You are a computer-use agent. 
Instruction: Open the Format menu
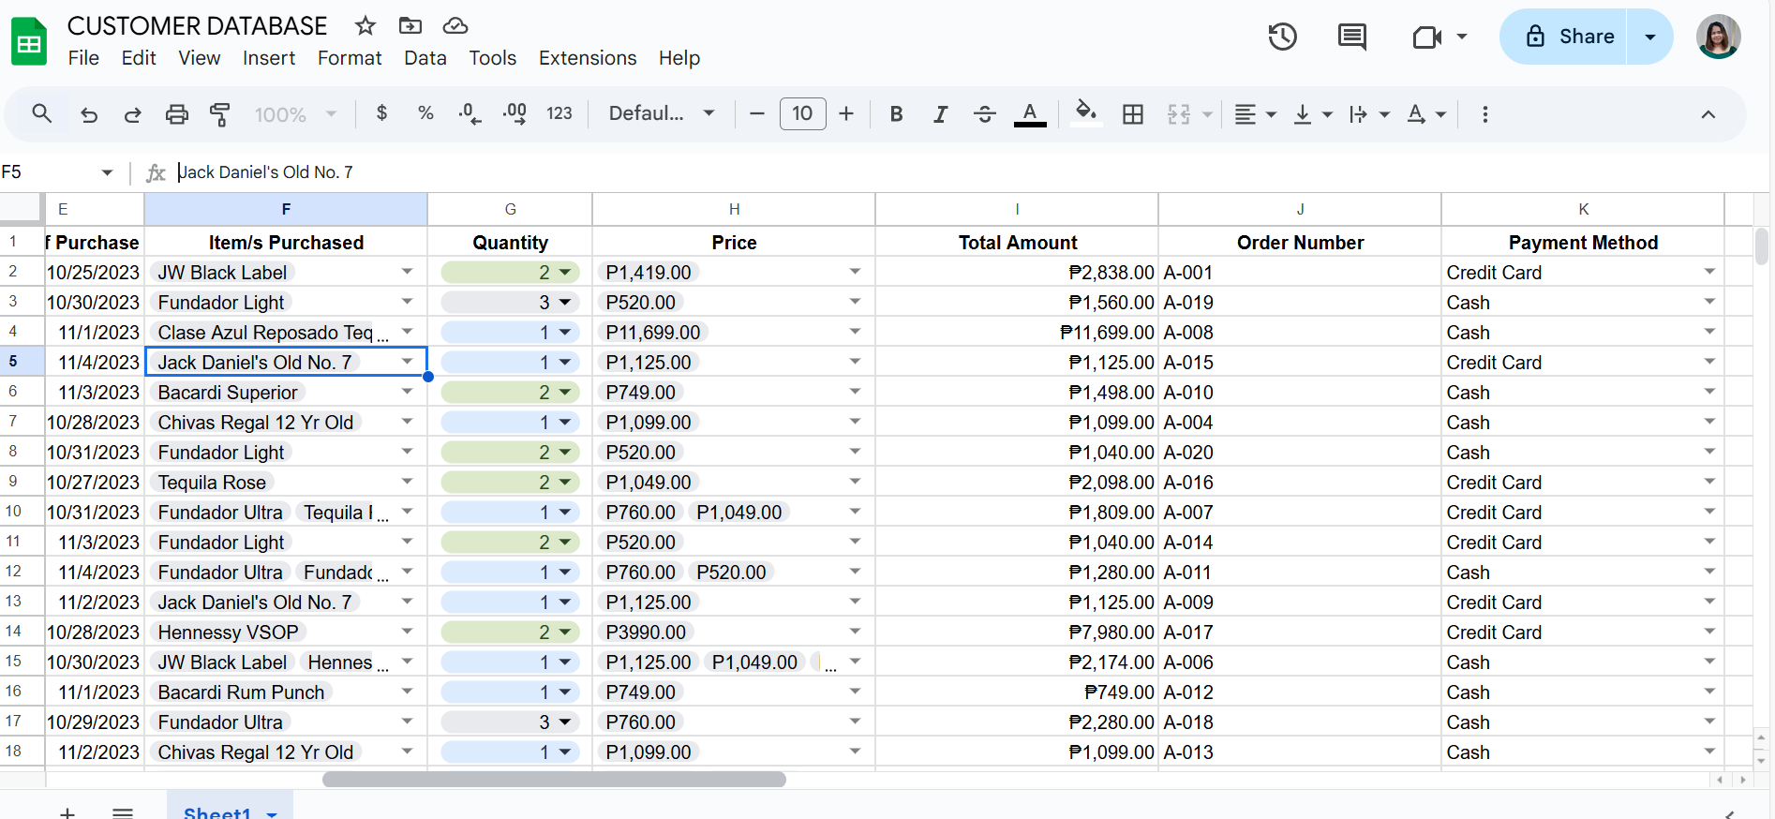point(350,58)
